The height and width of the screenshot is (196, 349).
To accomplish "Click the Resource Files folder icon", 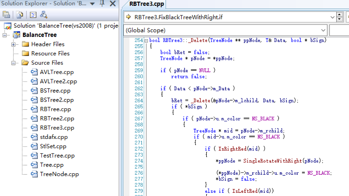I will (26, 54).
